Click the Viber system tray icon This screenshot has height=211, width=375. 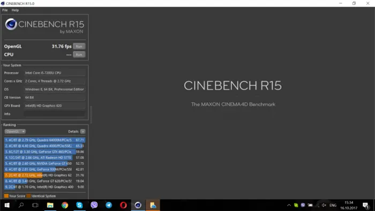pos(303,205)
